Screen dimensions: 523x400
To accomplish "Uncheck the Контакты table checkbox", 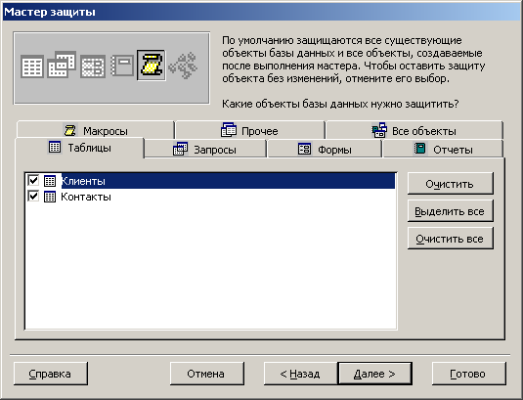I will (x=33, y=197).
